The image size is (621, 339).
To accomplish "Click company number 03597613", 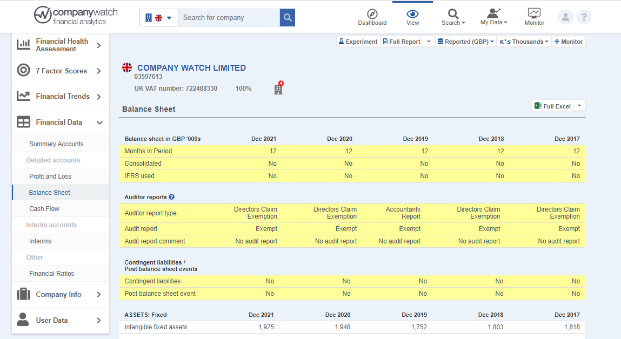I will (148, 77).
